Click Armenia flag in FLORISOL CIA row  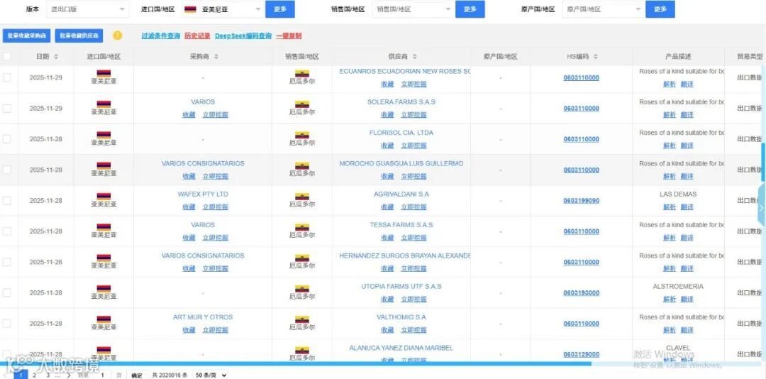click(104, 135)
